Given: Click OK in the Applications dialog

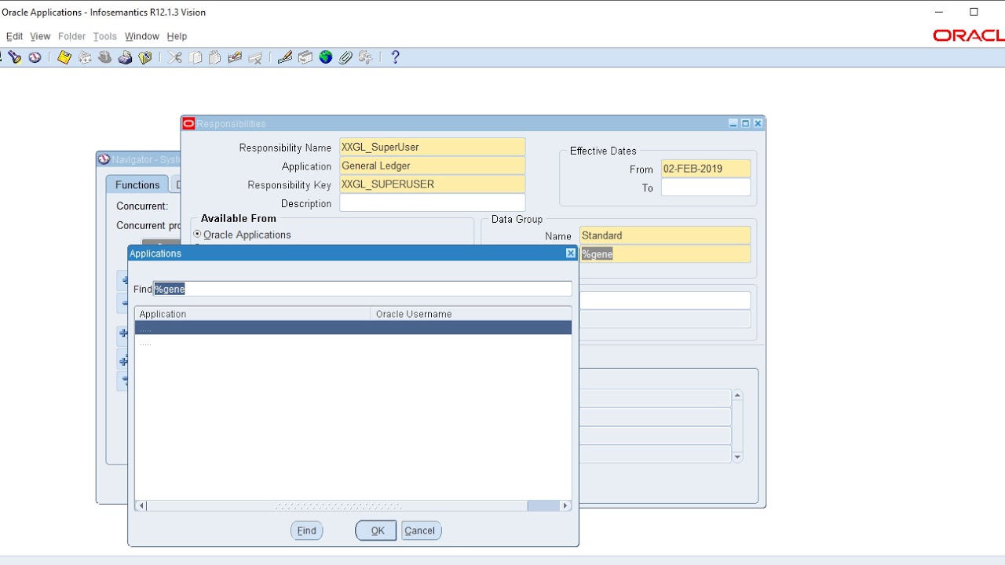Looking at the screenshot, I should click(x=376, y=530).
